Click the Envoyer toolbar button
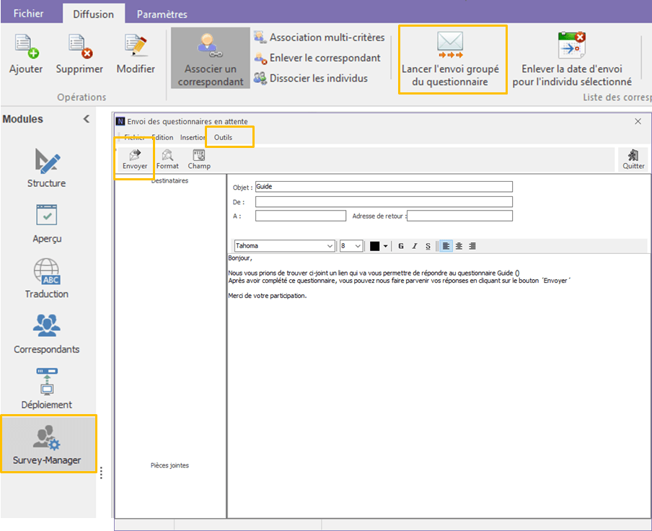 click(x=135, y=159)
